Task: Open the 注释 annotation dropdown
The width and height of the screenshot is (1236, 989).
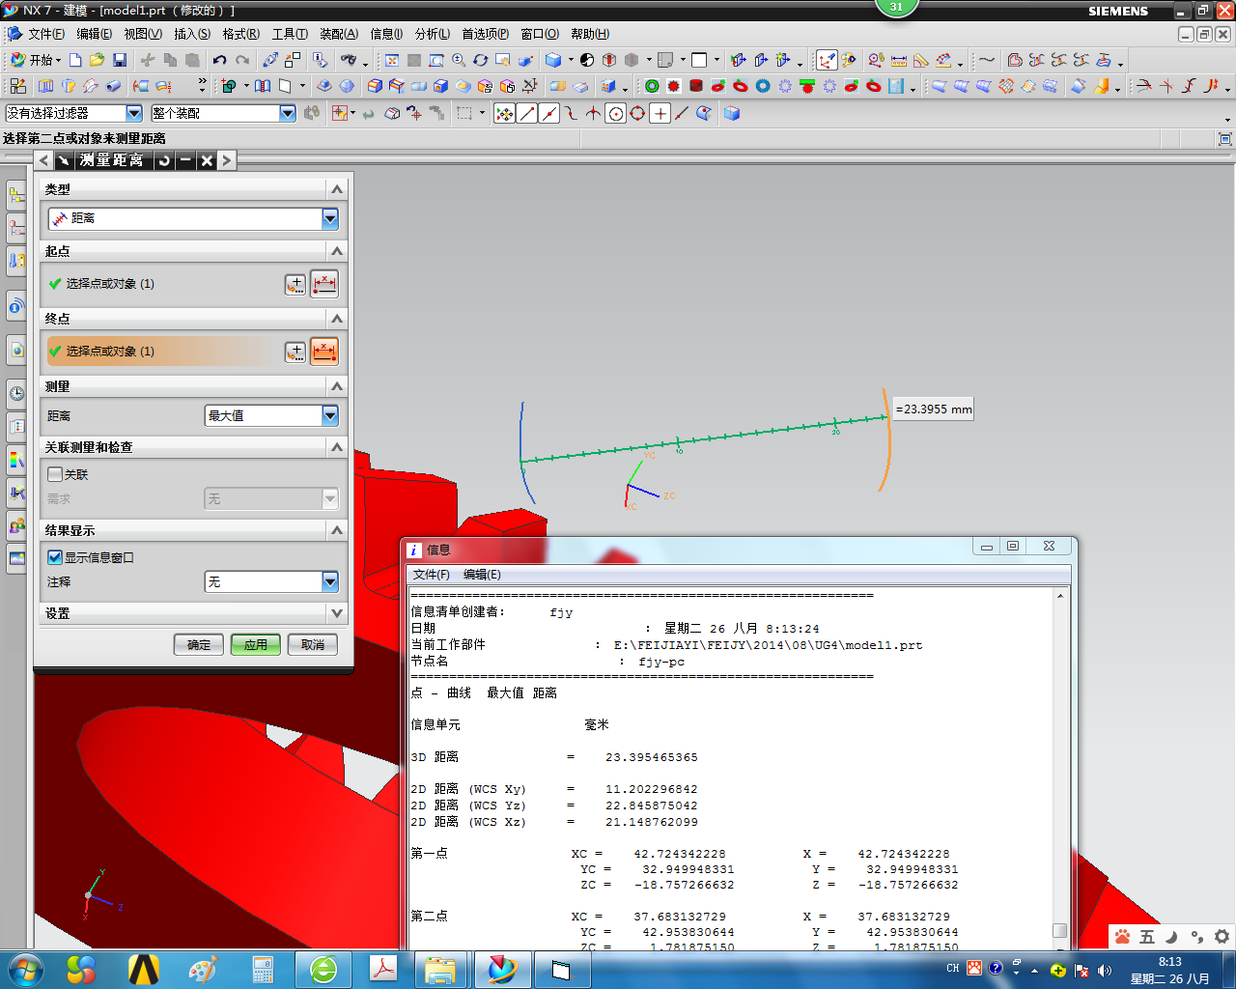Action: click(271, 581)
